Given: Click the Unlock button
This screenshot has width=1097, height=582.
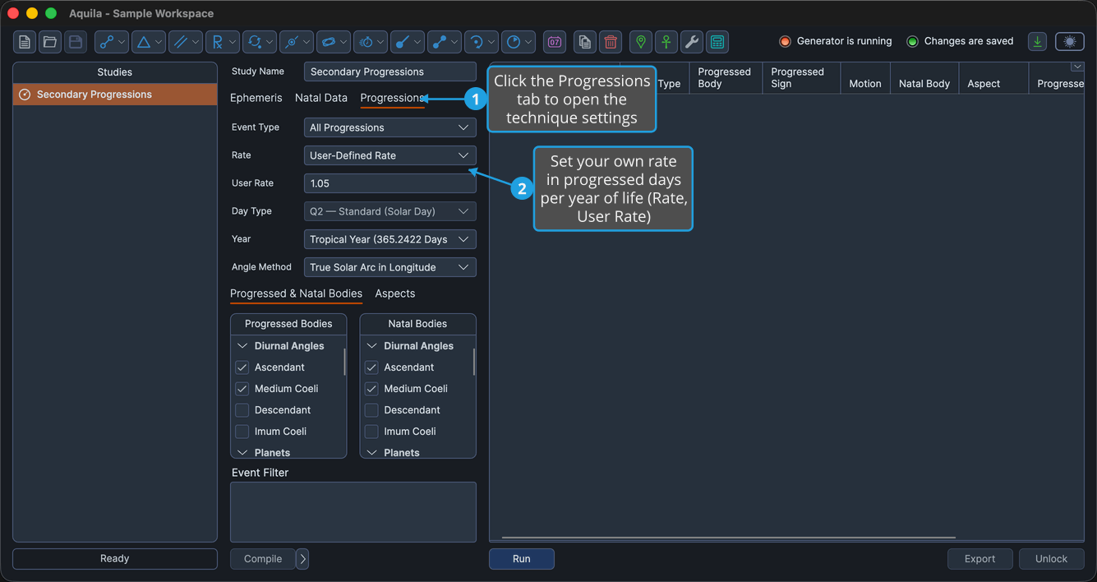Looking at the screenshot, I should (1051, 559).
